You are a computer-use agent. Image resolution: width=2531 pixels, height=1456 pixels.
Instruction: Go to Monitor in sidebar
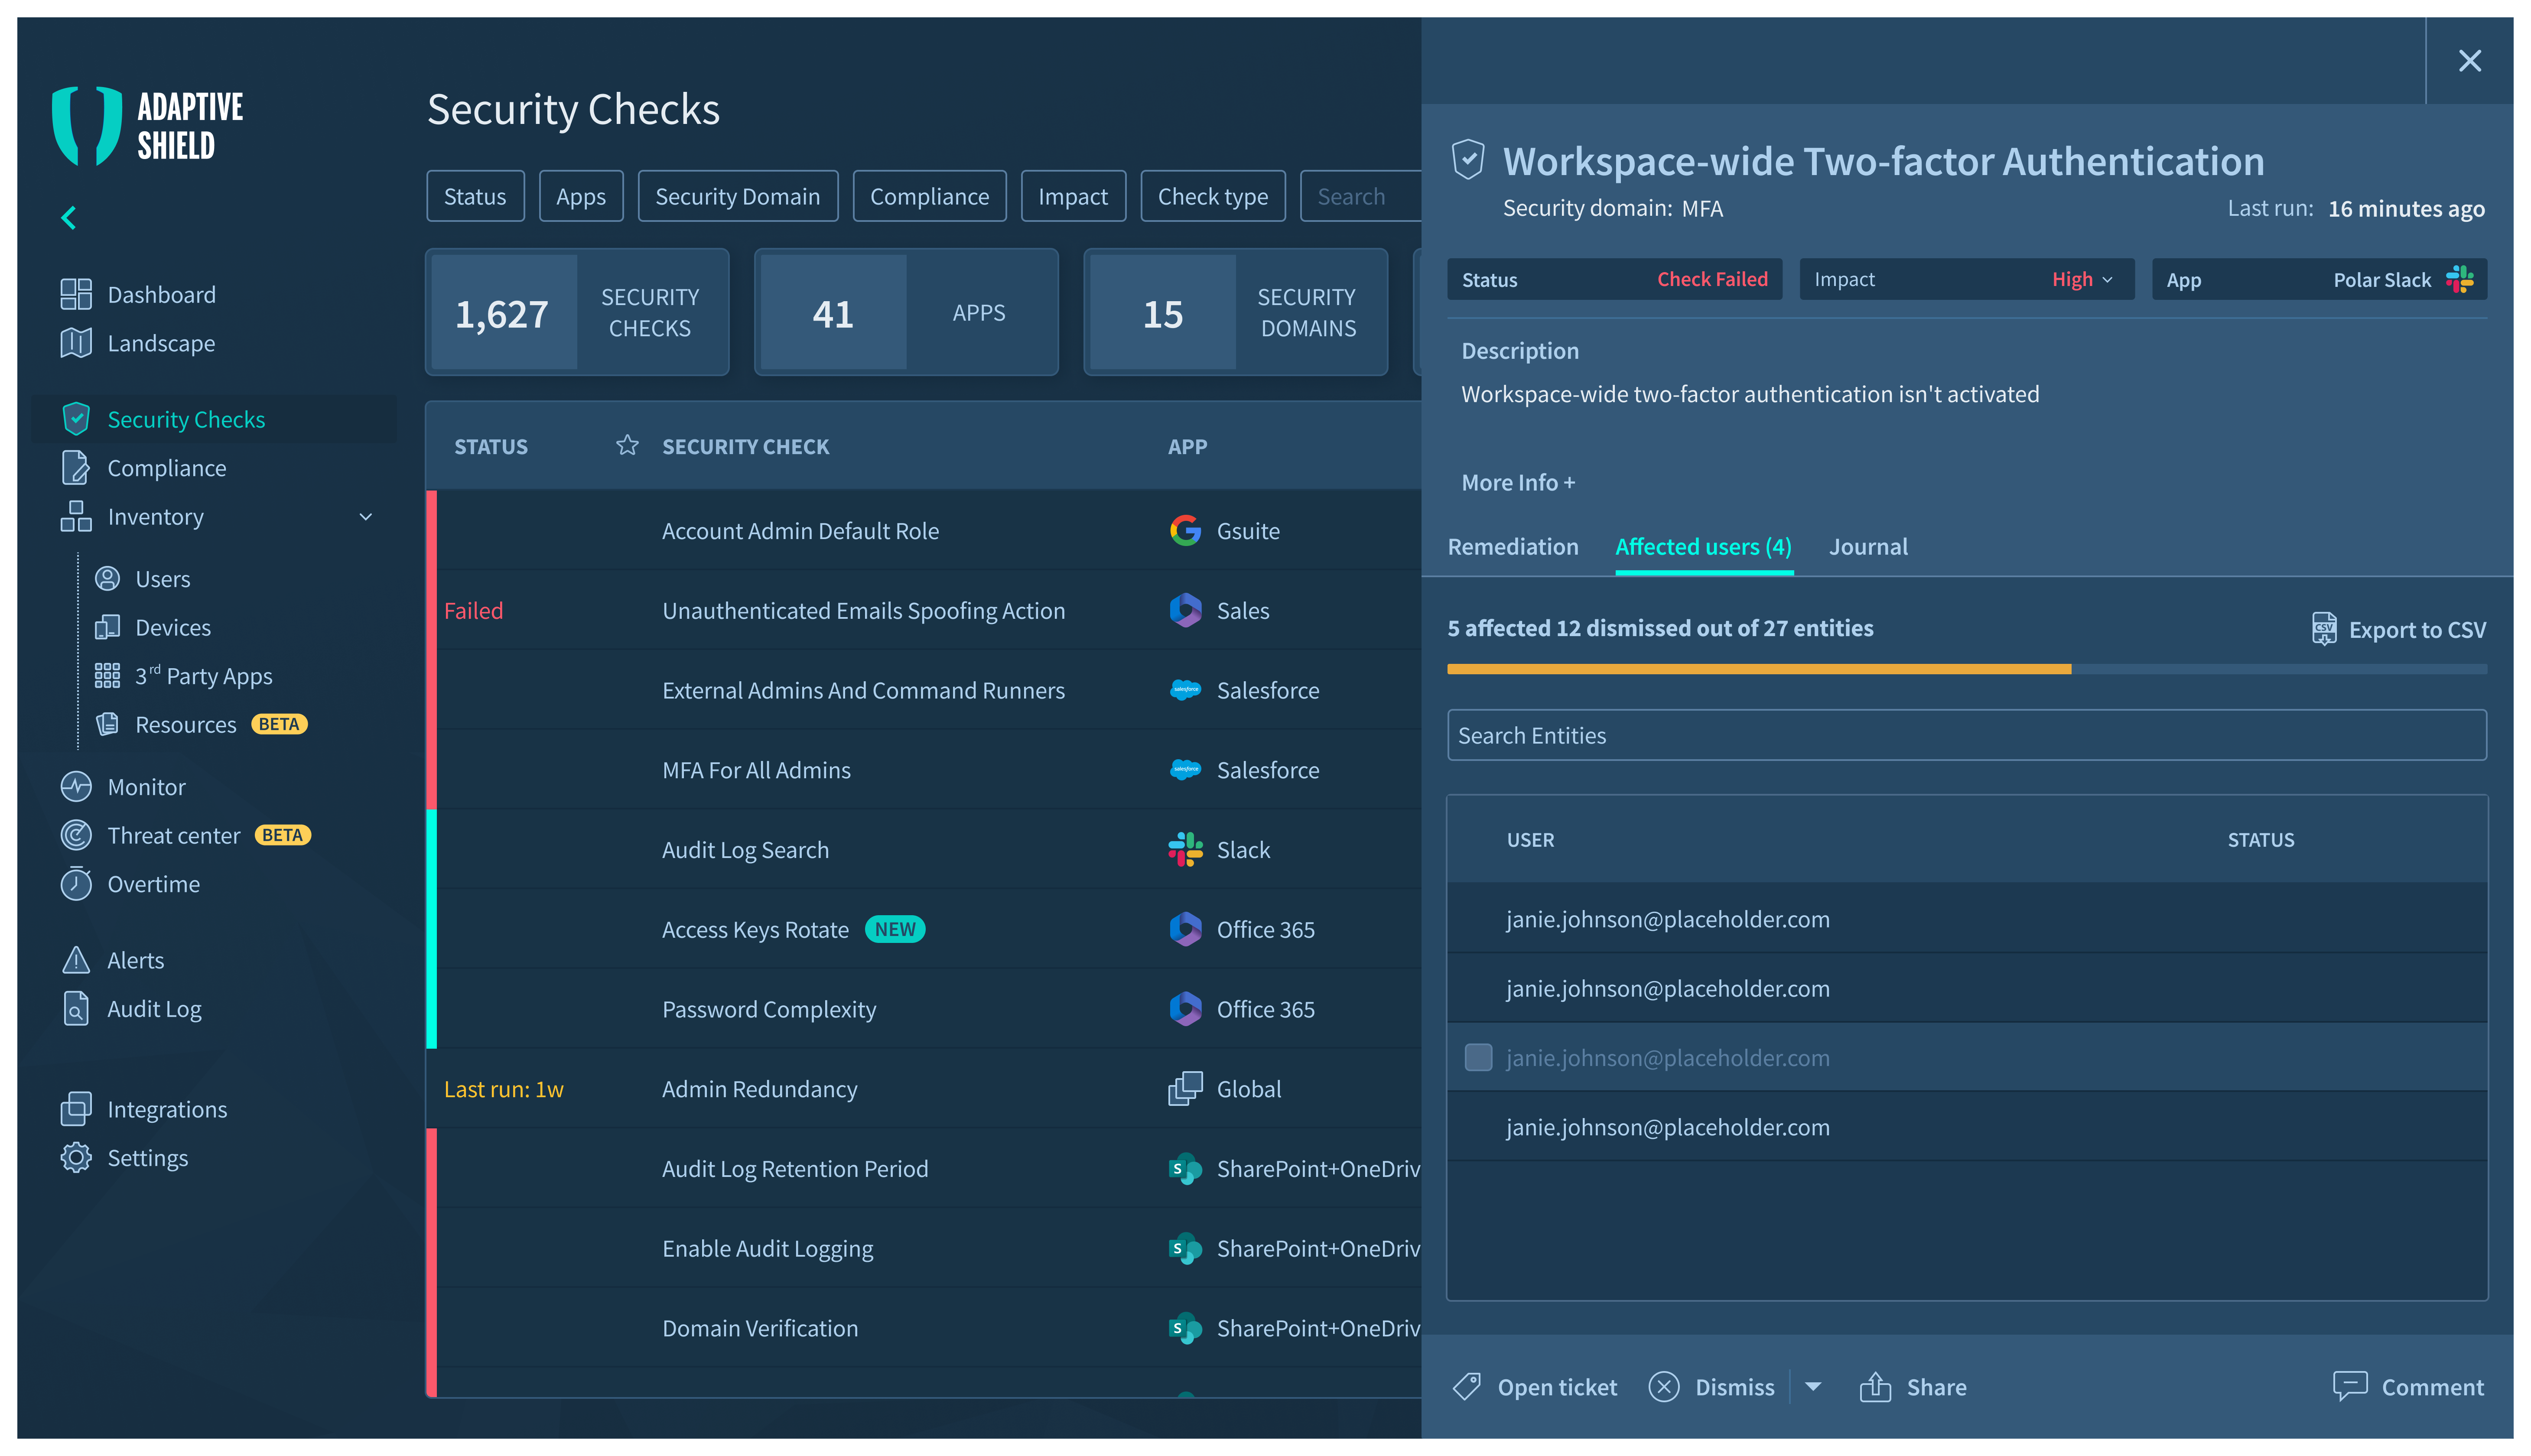[147, 787]
